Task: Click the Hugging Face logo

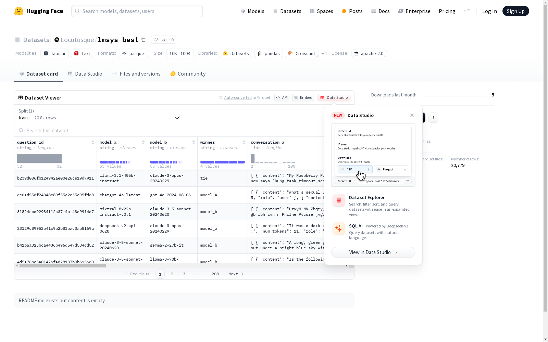Action: (x=38, y=11)
